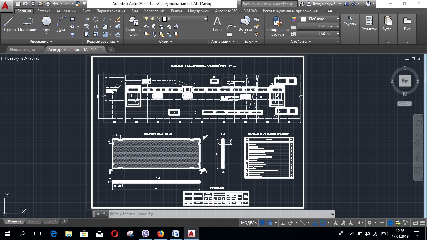Screen dimensions: 427x240
Task: Open the Аннотации ribbon tab
Action: point(66,11)
